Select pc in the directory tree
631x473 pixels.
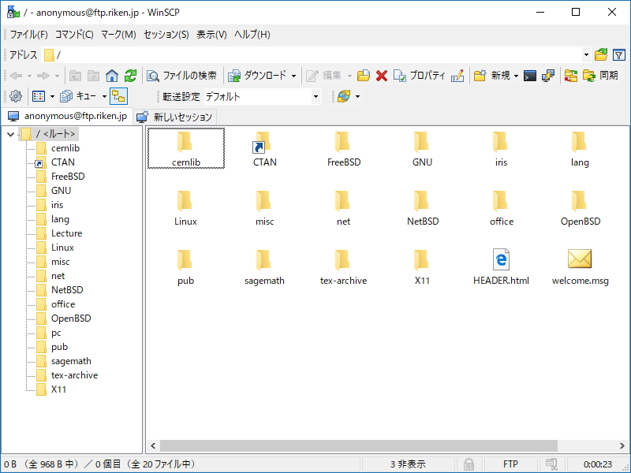point(56,333)
